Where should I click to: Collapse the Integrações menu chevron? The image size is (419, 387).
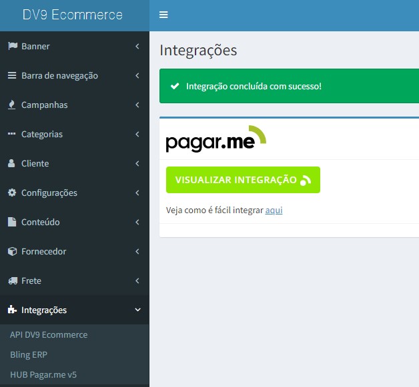[137, 310]
